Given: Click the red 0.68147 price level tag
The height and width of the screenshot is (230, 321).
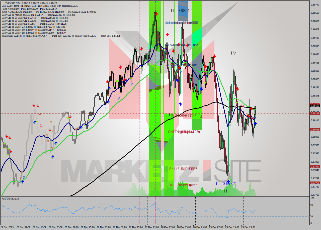Looking at the screenshot, I should (315, 113).
